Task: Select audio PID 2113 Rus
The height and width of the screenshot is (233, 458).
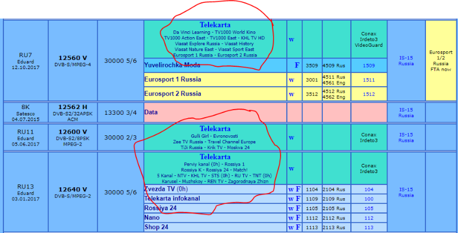Action: pyautogui.click(x=334, y=227)
